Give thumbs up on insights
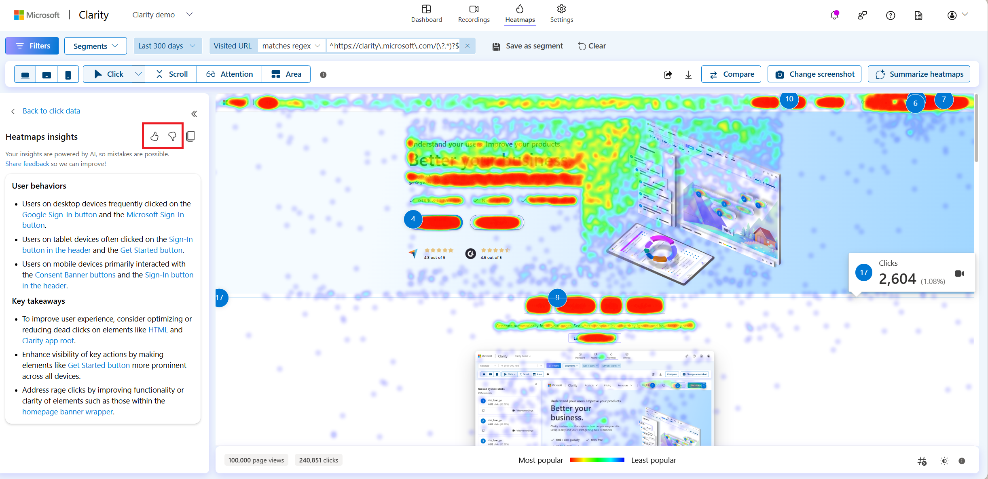This screenshot has height=479, width=988. click(154, 137)
